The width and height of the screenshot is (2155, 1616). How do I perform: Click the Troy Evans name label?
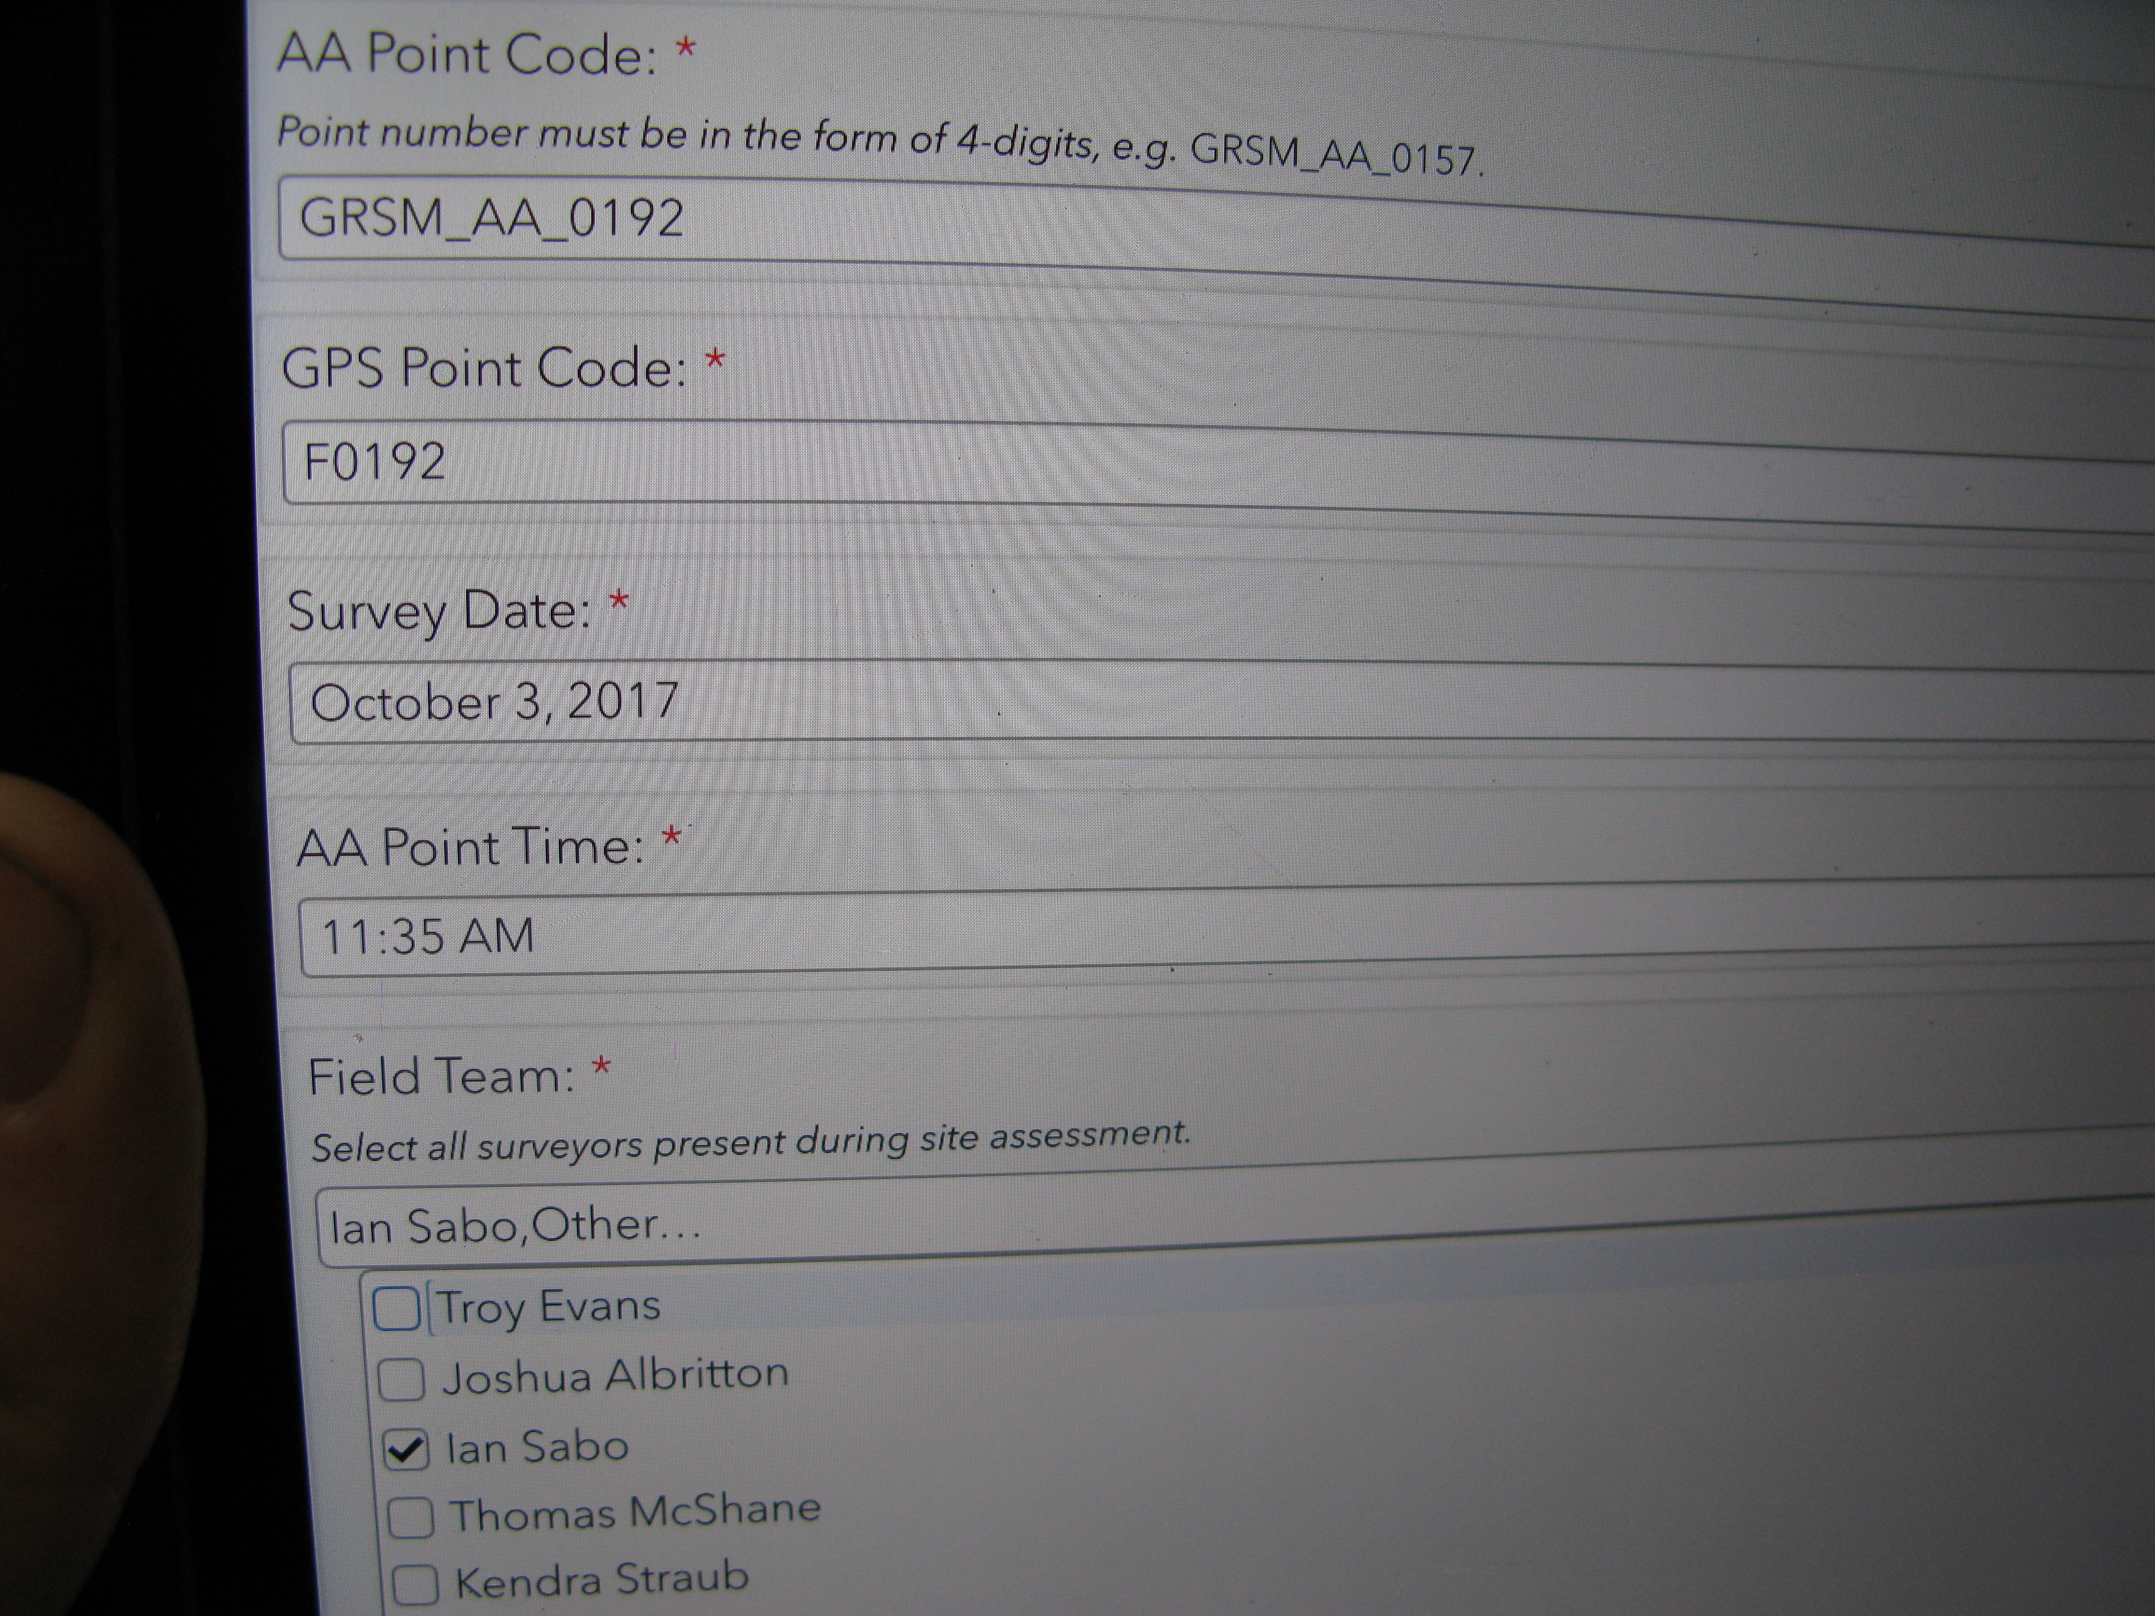[548, 1305]
